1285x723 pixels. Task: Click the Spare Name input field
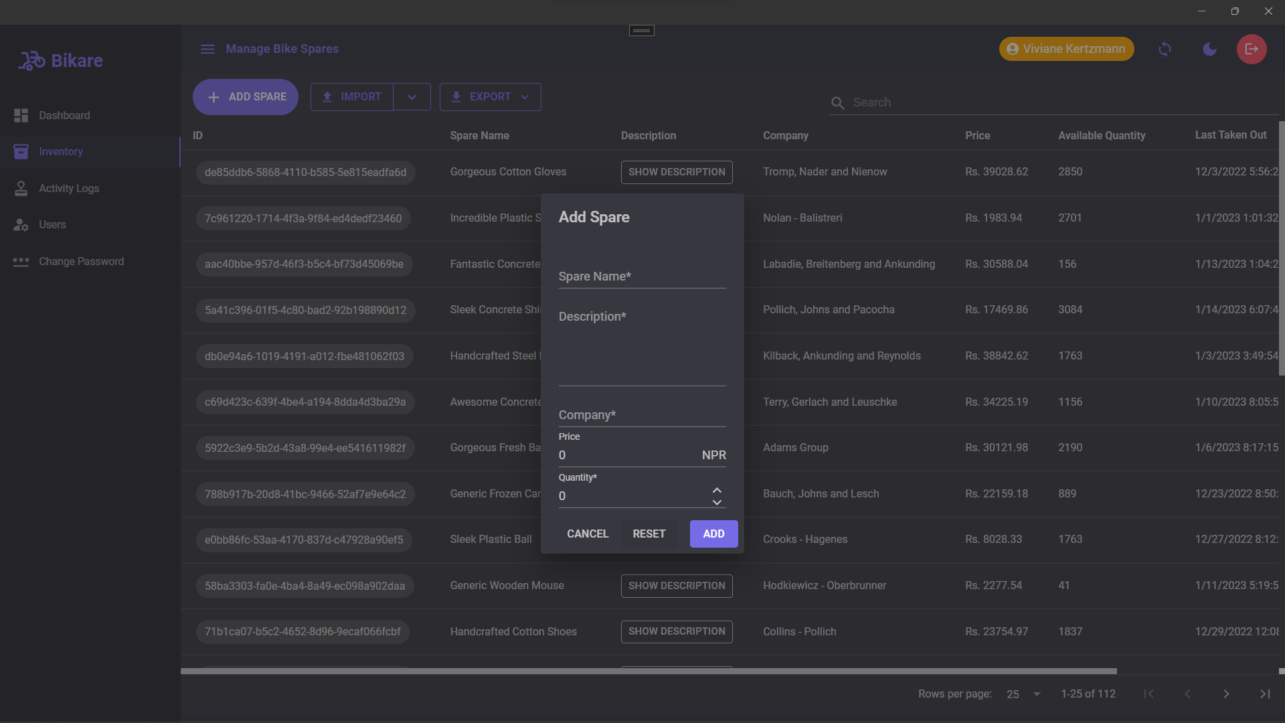641,276
